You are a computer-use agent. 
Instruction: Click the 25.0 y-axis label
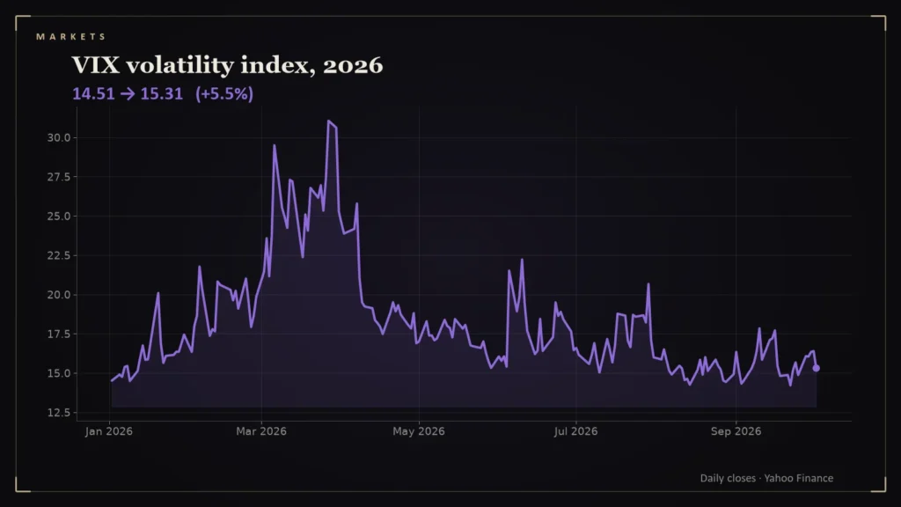pos(59,217)
